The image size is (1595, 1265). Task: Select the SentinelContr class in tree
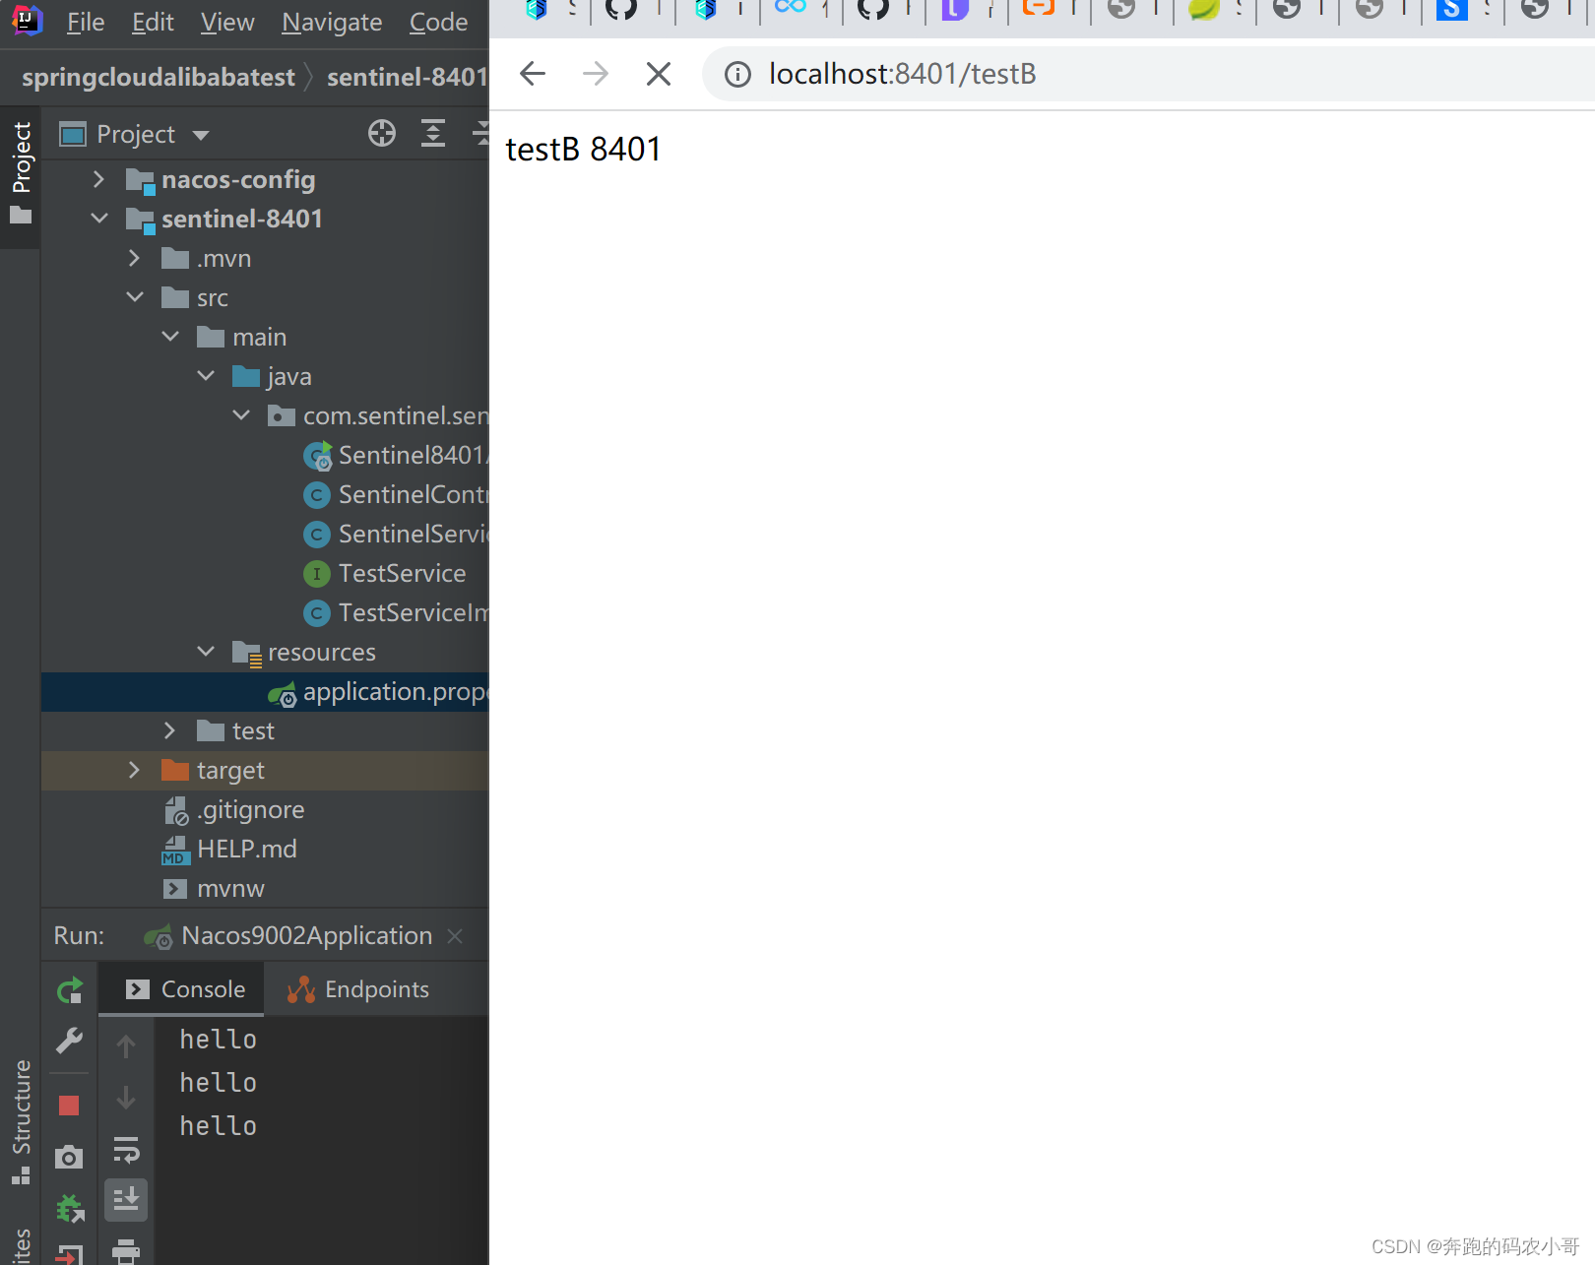coord(394,494)
